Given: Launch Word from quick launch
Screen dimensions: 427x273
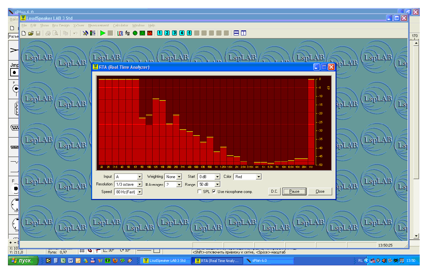Looking at the screenshot, I should click(x=70, y=260).
